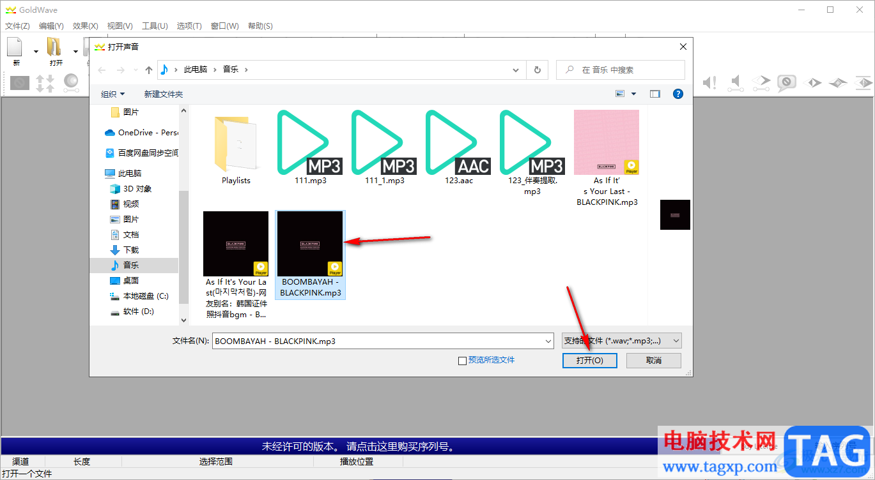The width and height of the screenshot is (875, 480).
Task: Select As If It's Your Last(마지막처럼) file thumbnail
Action: (x=236, y=244)
